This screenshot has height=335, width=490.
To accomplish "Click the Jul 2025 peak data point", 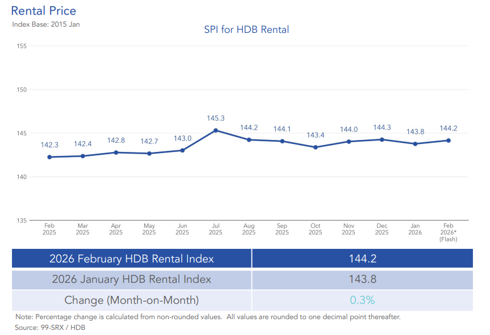I will (x=216, y=130).
